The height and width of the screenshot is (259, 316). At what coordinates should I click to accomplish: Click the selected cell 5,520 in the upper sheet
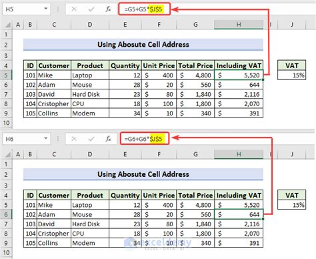239,75
